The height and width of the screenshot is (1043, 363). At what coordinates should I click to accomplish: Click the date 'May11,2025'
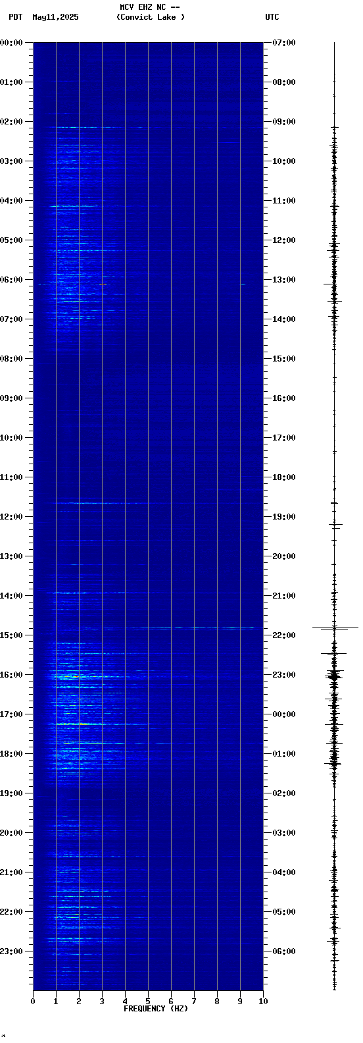(55, 17)
